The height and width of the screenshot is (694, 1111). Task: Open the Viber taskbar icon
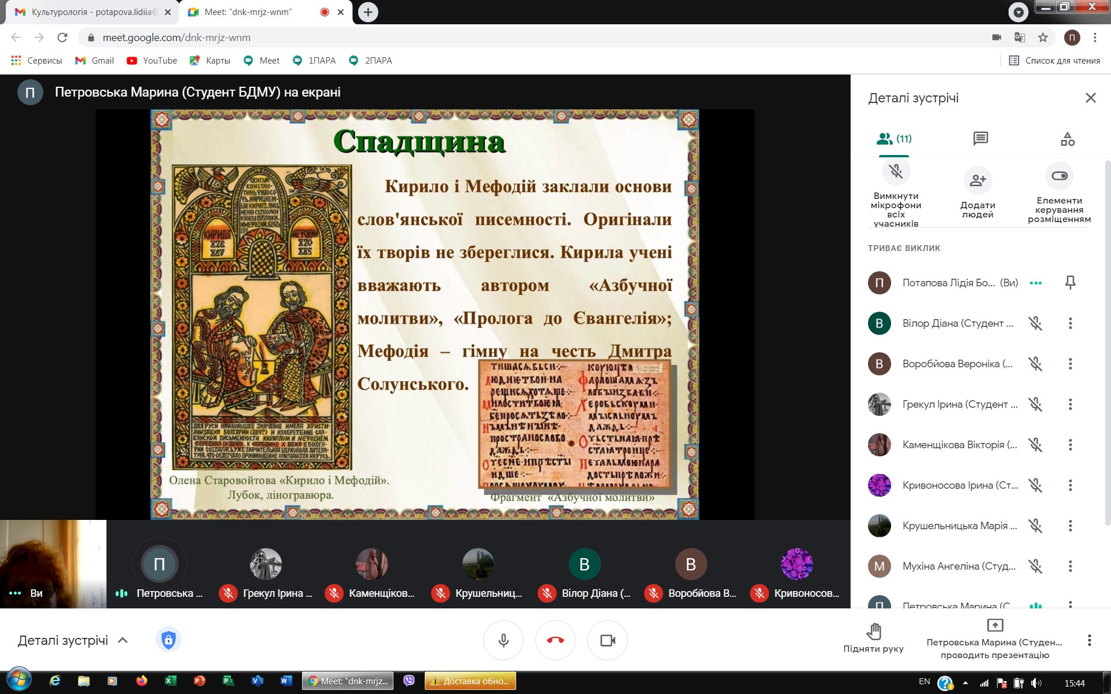[409, 681]
